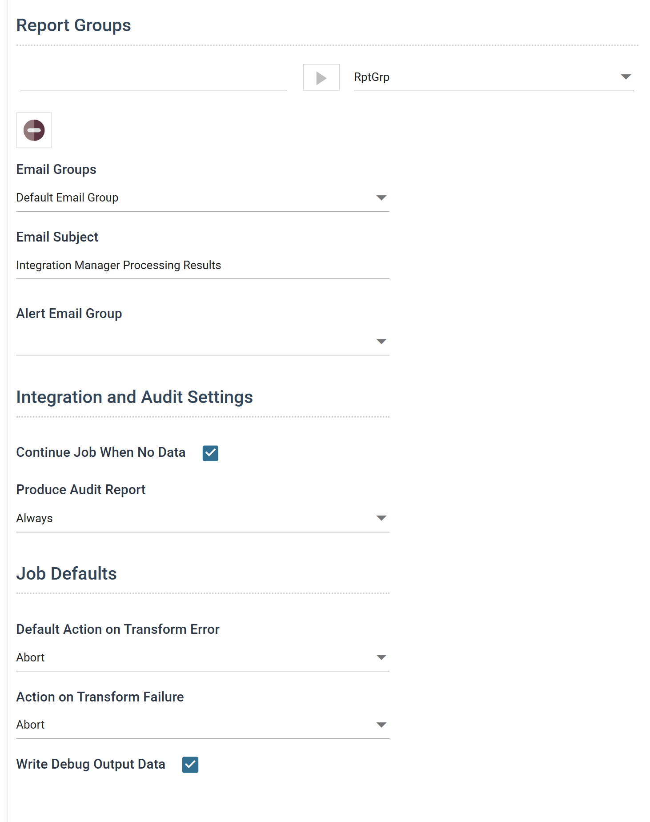The width and height of the screenshot is (650, 822).
Task: Expand the Email Groups dropdown
Action: pyautogui.click(x=203, y=198)
